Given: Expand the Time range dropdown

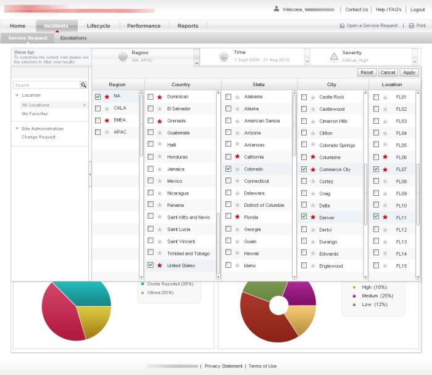Looking at the screenshot, I should coord(307,61).
